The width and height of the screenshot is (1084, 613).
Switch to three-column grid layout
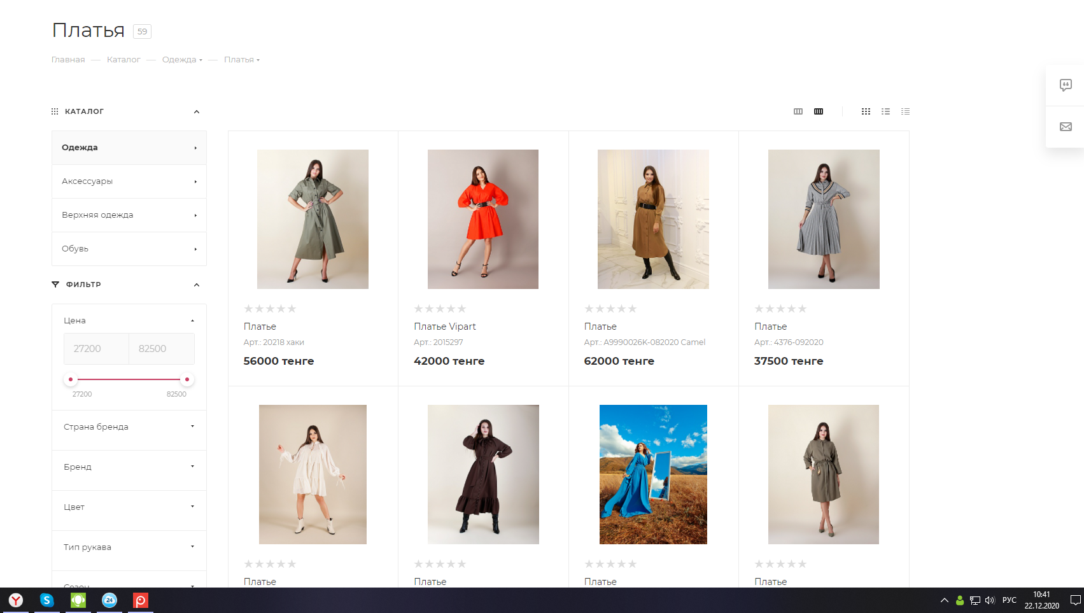798,111
